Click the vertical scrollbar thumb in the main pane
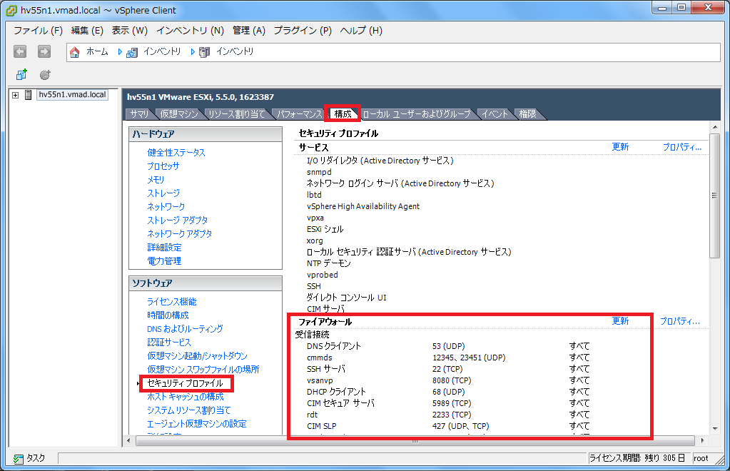This screenshot has width=730, height=471. coord(714,196)
